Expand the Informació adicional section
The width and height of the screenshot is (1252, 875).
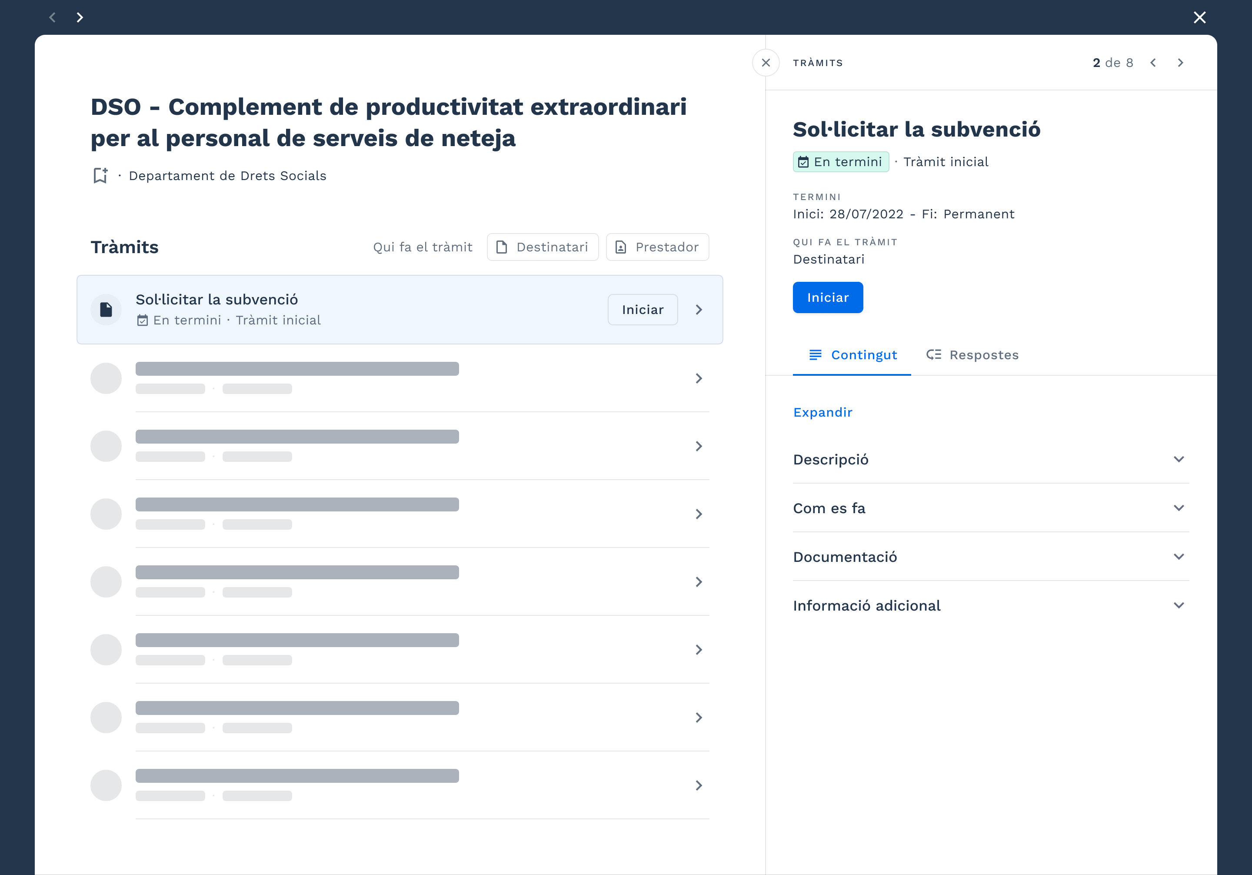[991, 605]
